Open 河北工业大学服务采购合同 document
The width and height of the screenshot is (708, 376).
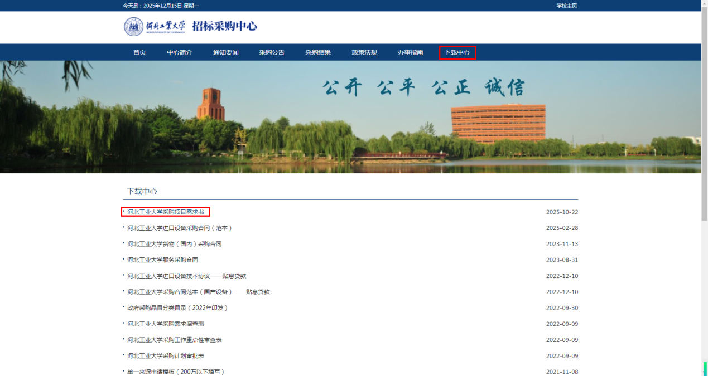coord(162,260)
